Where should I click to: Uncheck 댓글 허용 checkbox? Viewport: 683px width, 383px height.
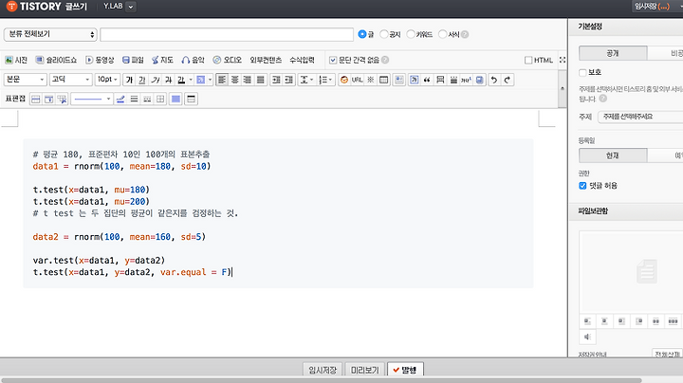point(582,186)
